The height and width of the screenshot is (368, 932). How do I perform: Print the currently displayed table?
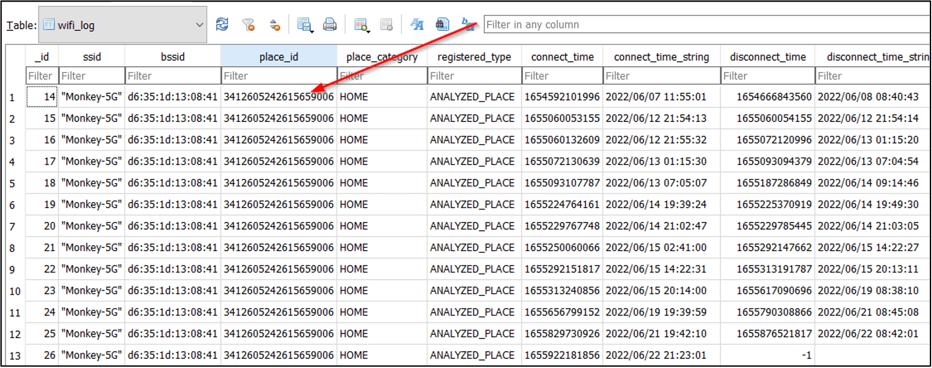tap(329, 25)
